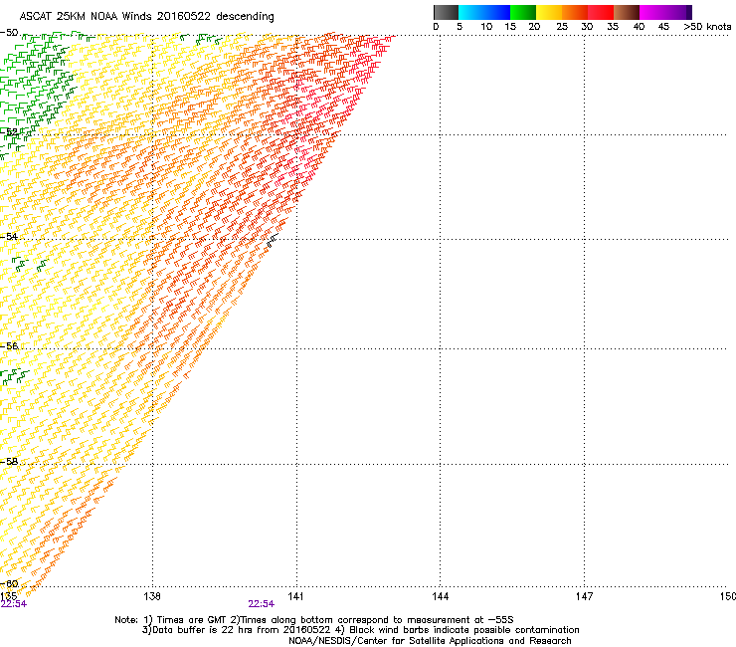
Task: Click the orange 25-30 knots color band
Action: coord(575,12)
